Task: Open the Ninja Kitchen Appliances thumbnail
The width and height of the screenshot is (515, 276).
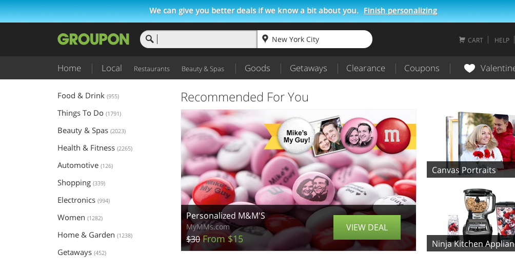Action: click(471, 219)
